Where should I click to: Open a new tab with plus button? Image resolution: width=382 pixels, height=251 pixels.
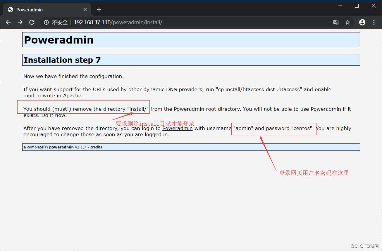[x=99, y=10]
